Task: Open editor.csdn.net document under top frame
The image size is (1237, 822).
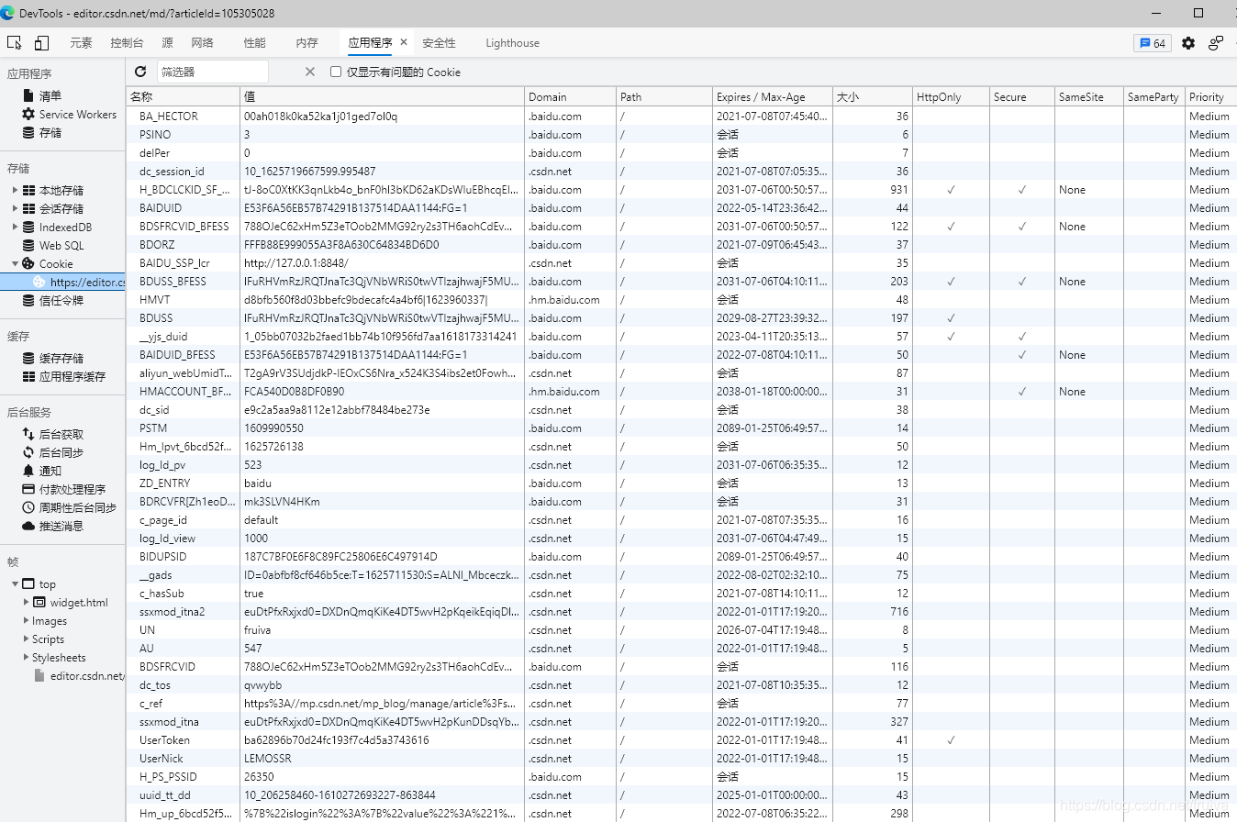Action: coord(87,676)
